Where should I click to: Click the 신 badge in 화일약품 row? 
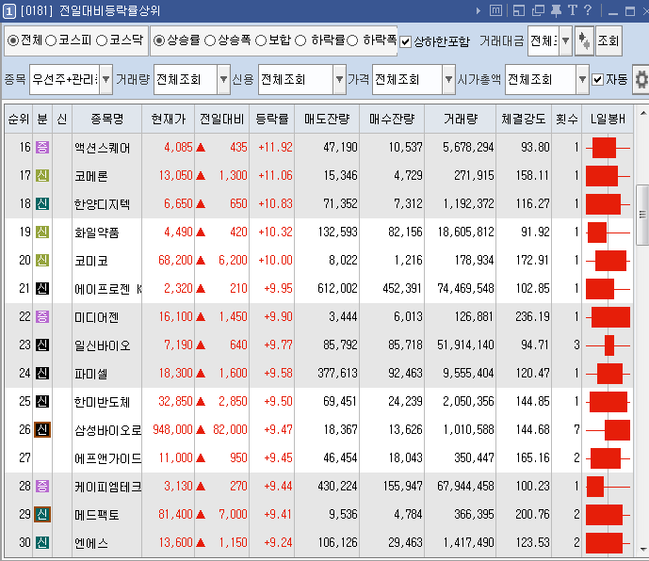[x=42, y=232]
